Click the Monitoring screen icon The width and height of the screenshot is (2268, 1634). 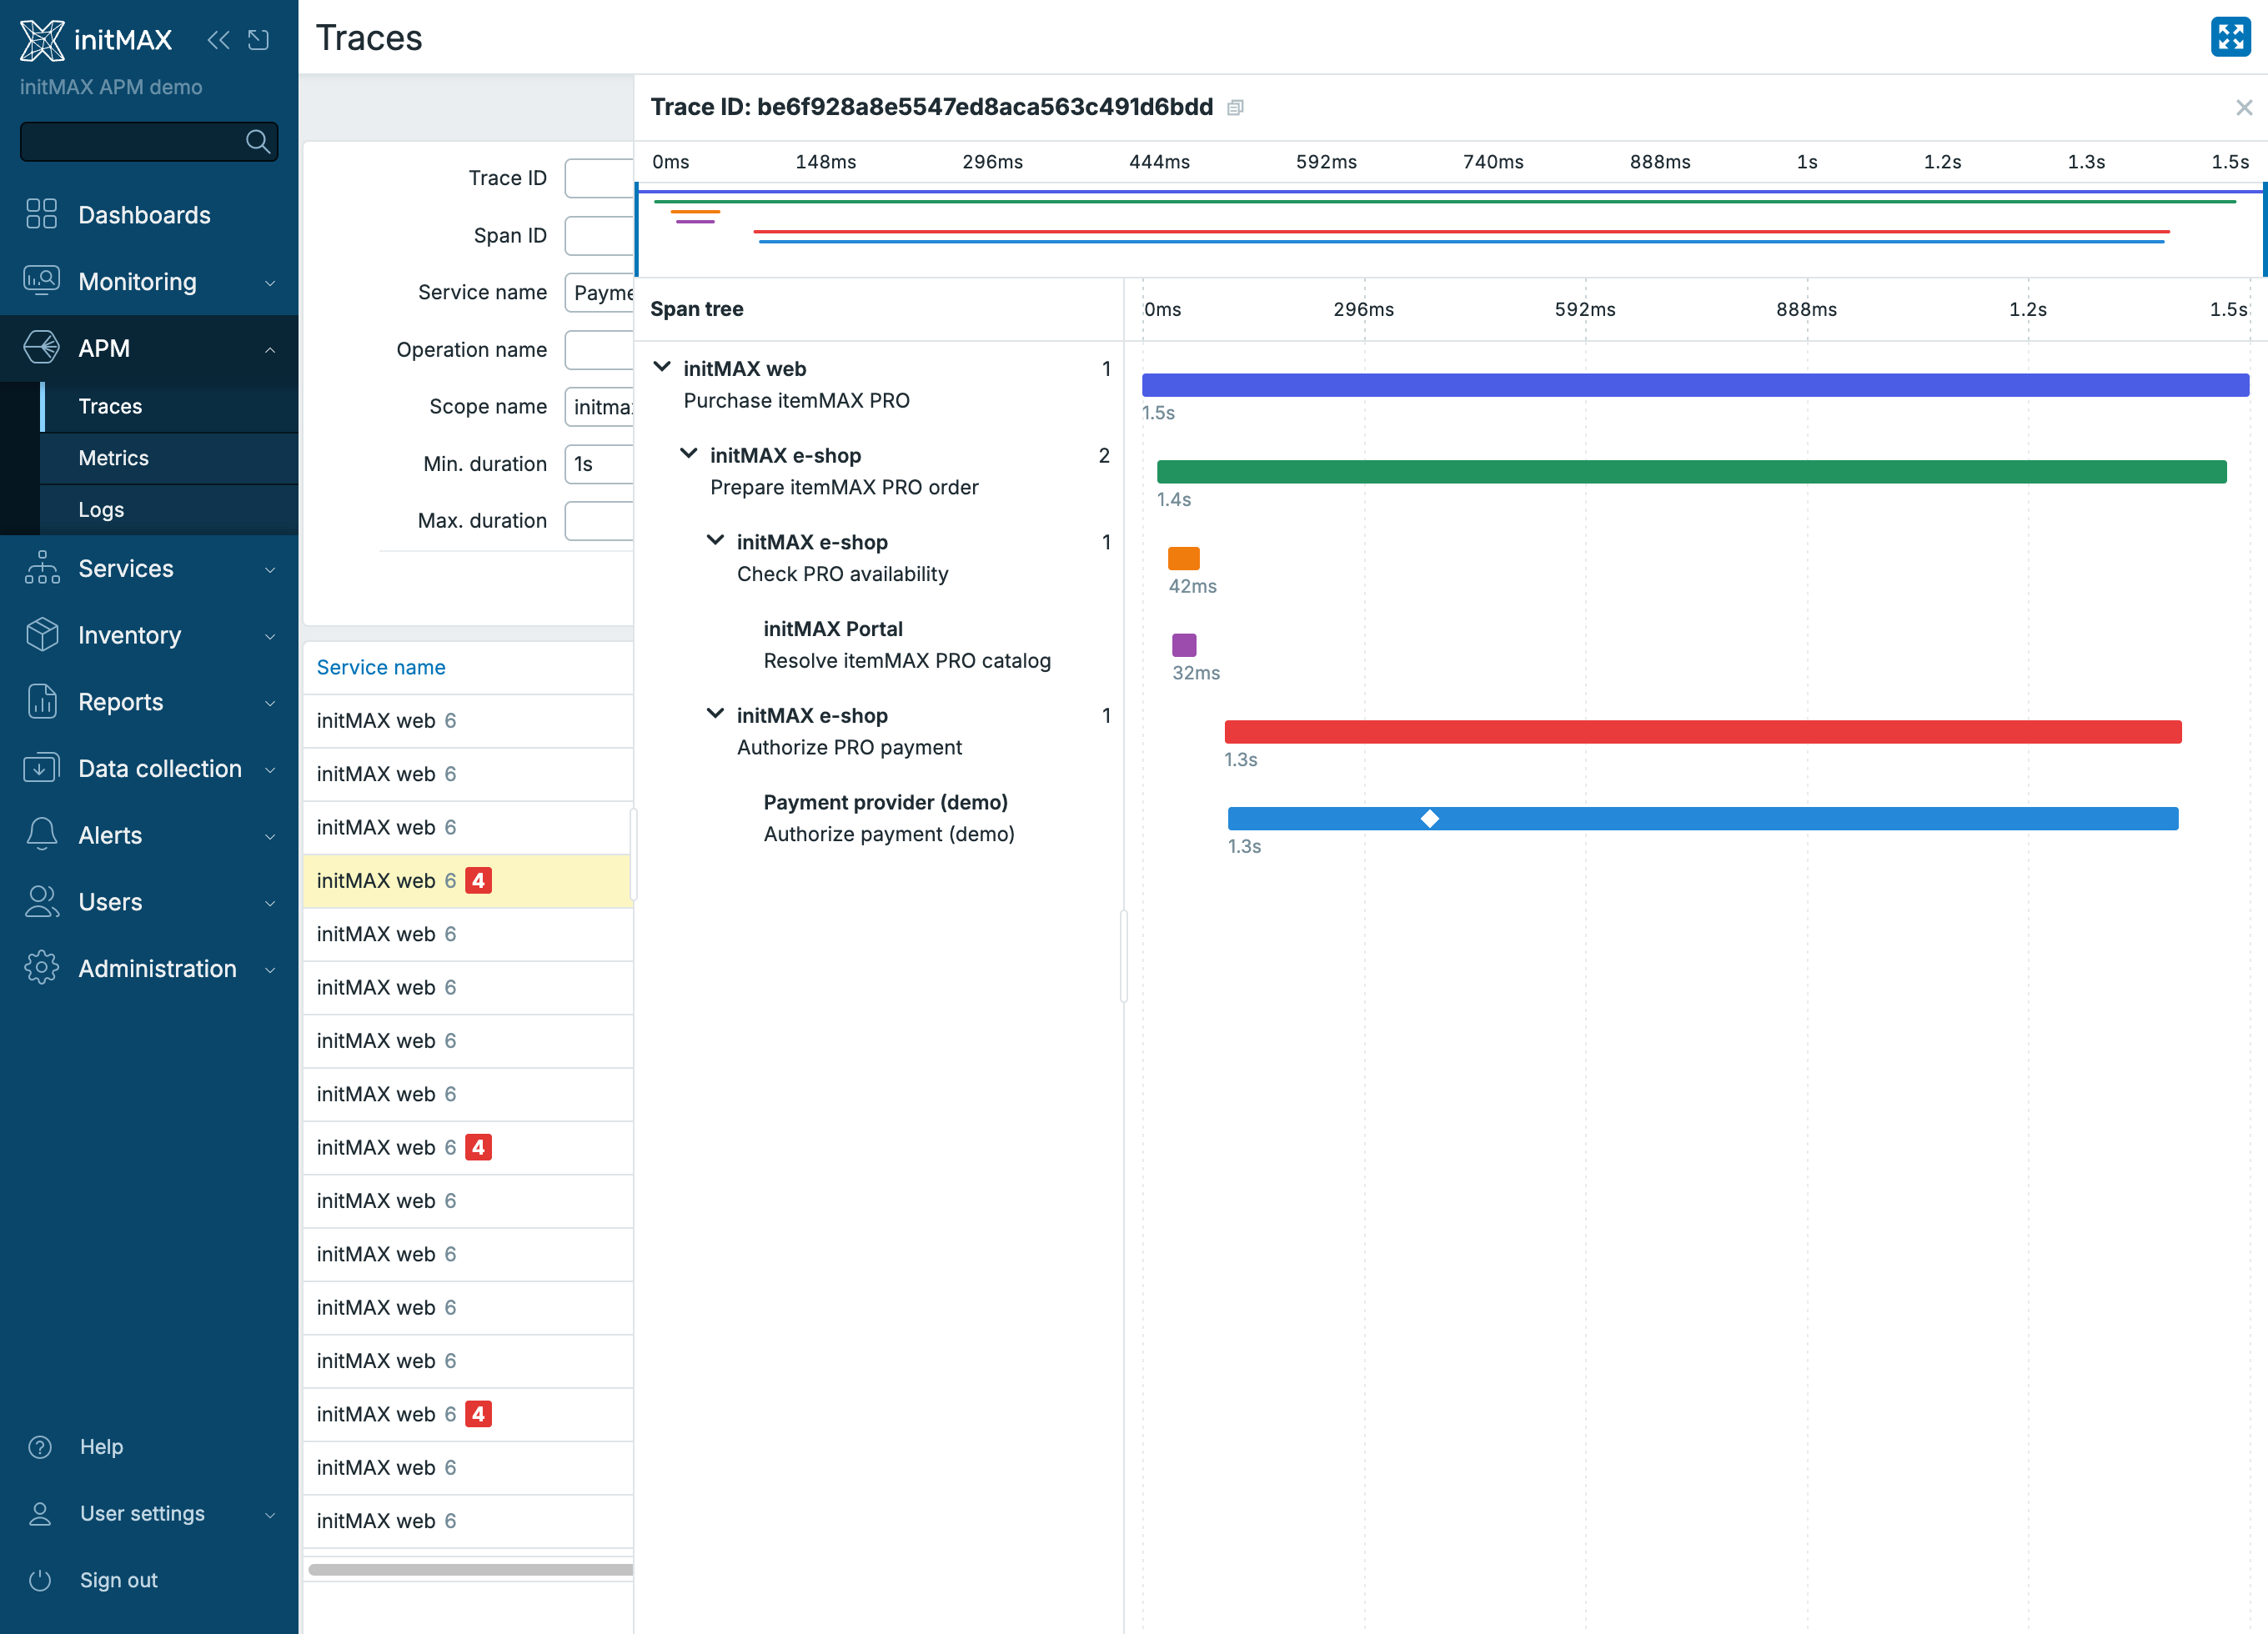click(x=41, y=281)
